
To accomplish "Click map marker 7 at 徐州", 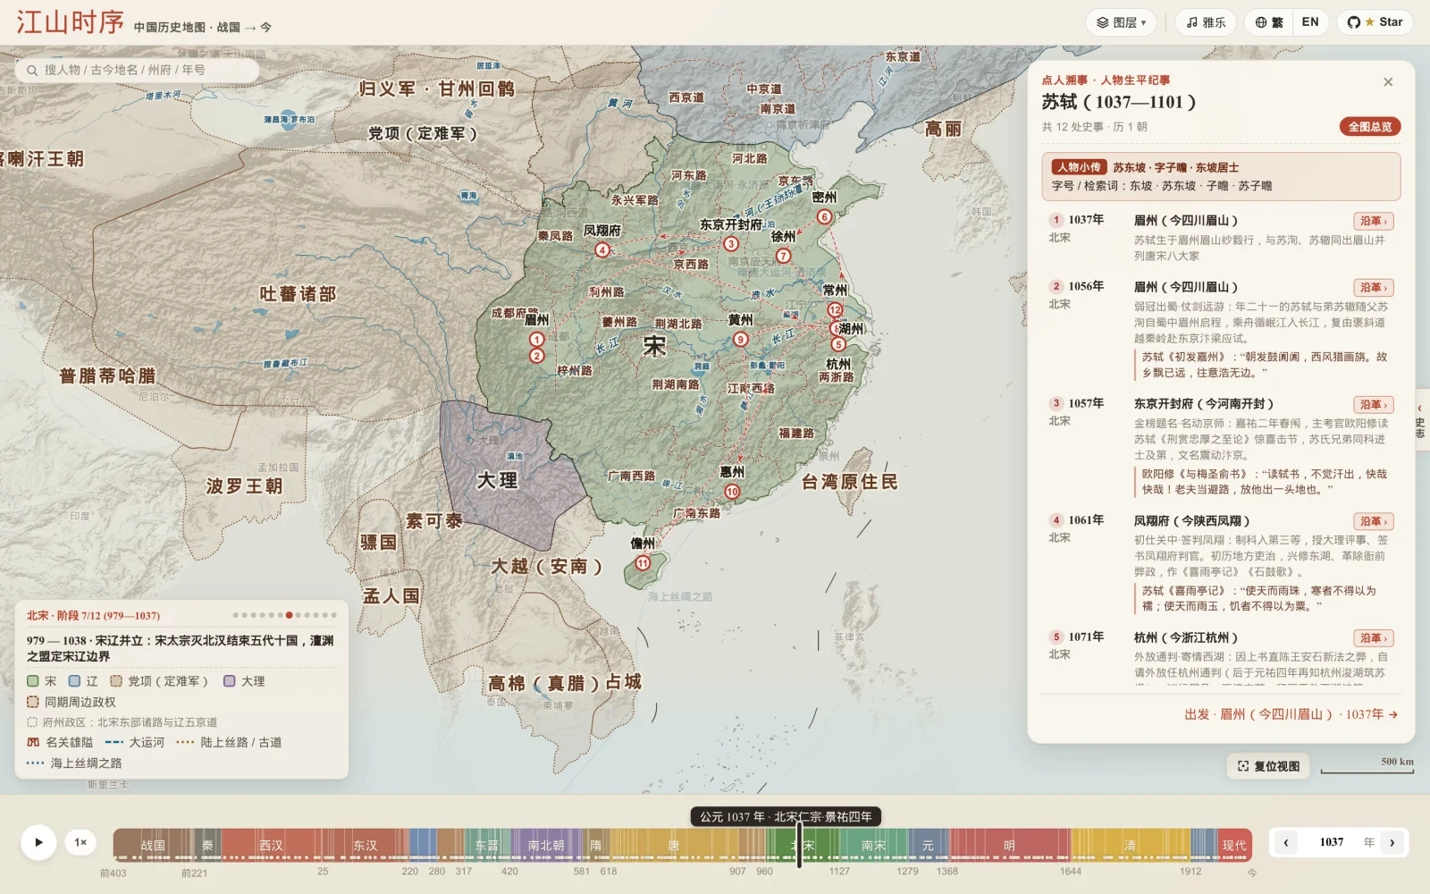I will point(784,256).
